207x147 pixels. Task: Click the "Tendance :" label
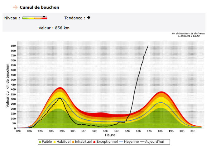click(75, 18)
